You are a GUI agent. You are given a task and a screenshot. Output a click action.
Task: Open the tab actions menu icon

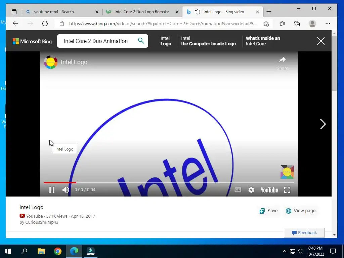[14, 12]
